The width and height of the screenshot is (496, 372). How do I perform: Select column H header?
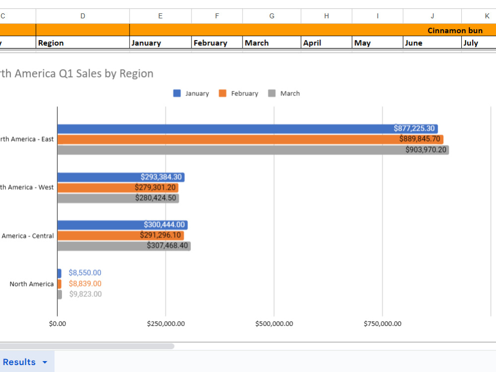(326, 16)
